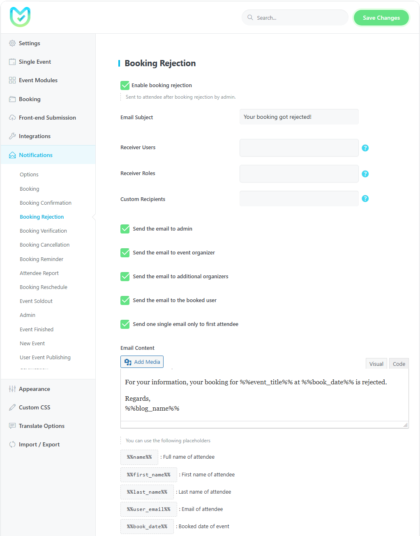Screen dimensions: 420x536
Task: Uncheck Send the email to admin
Action: 125,229
